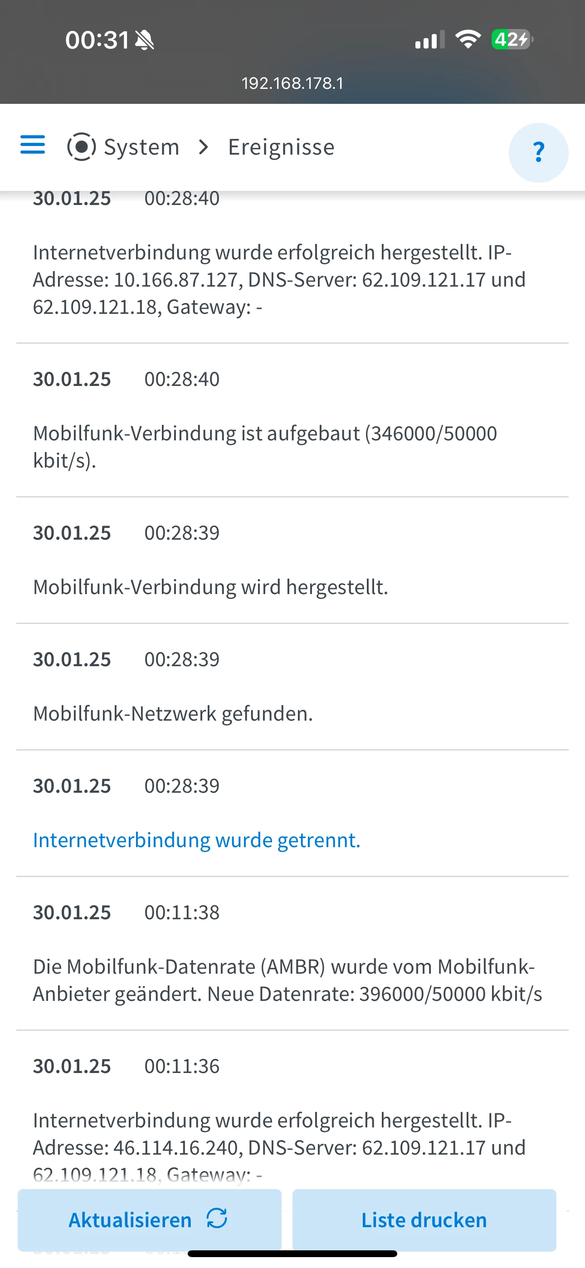Click the Liste drucken button
The width and height of the screenshot is (585, 1268).
424,1220
